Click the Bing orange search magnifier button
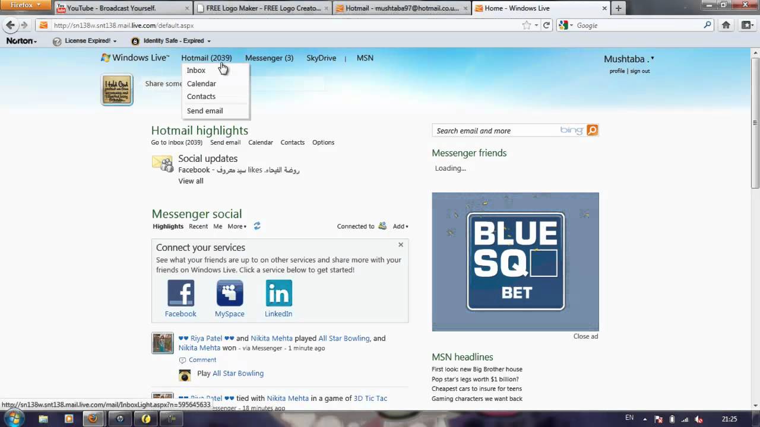 [x=592, y=130]
